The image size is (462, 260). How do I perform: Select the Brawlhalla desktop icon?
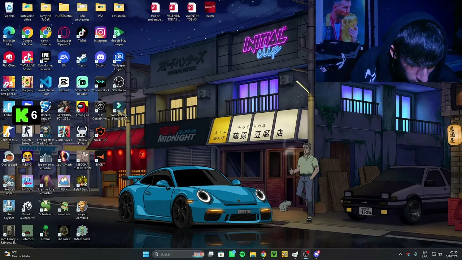(x=64, y=208)
